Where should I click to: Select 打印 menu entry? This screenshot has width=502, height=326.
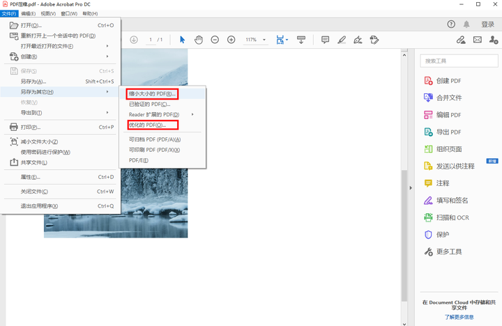(x=61, y=127)
